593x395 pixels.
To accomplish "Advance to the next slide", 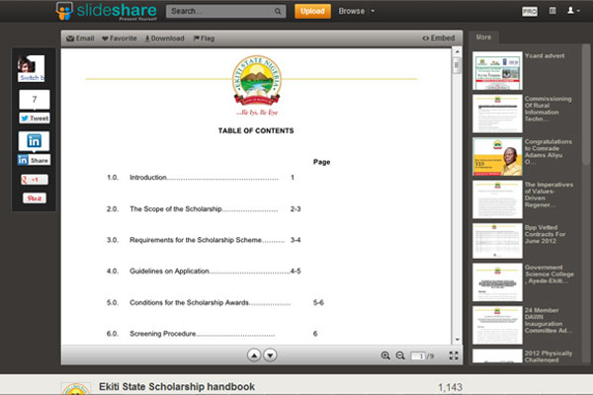I will coord(270,355).
